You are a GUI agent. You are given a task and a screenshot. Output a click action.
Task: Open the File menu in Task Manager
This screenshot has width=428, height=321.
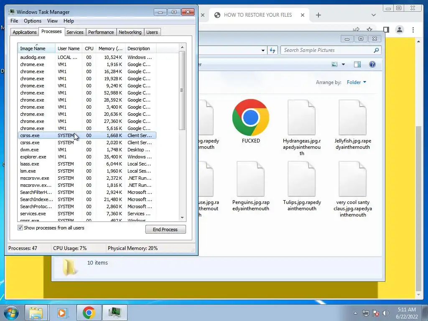[14, 21]
